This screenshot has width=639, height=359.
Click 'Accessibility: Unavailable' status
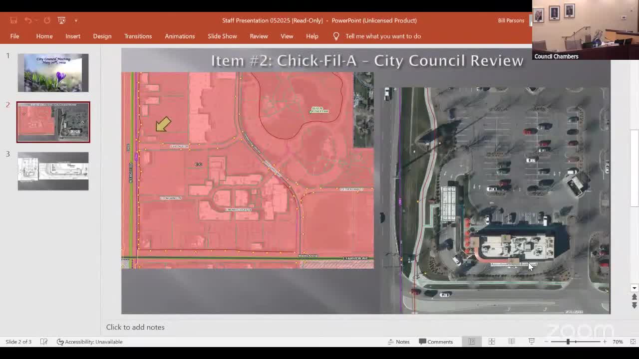[x=89, y=342]
